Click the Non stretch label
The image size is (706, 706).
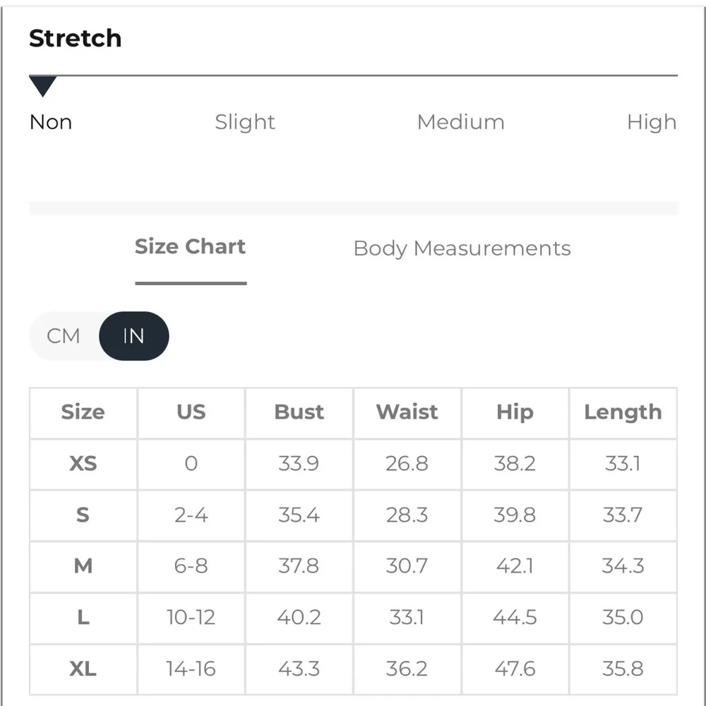tap(51, 122)
